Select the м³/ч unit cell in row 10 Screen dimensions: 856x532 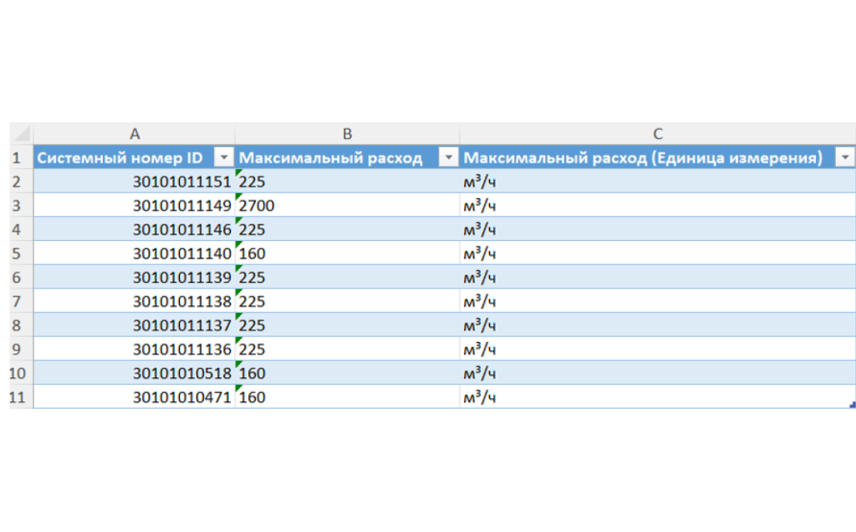(x=657, y=374)
